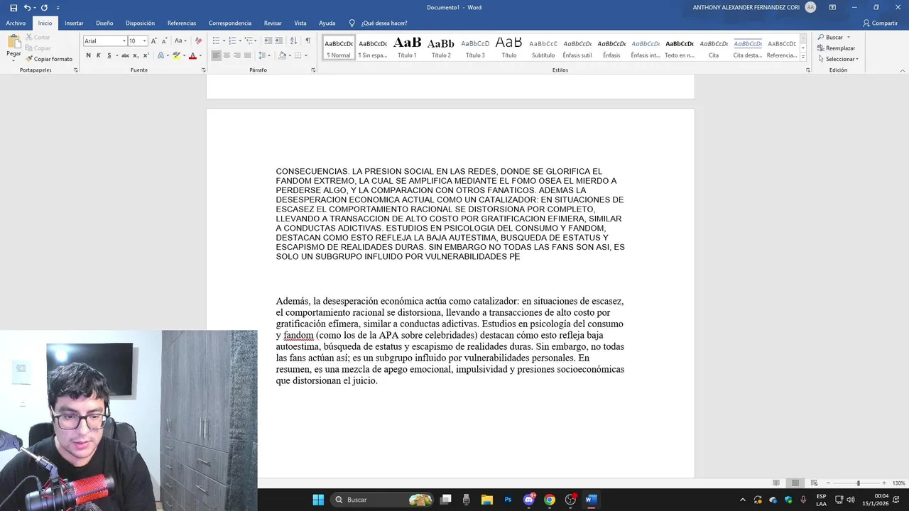Click the 130% zoom level
The height and width of the screenshot is (511, 909).
coord(898,483)
